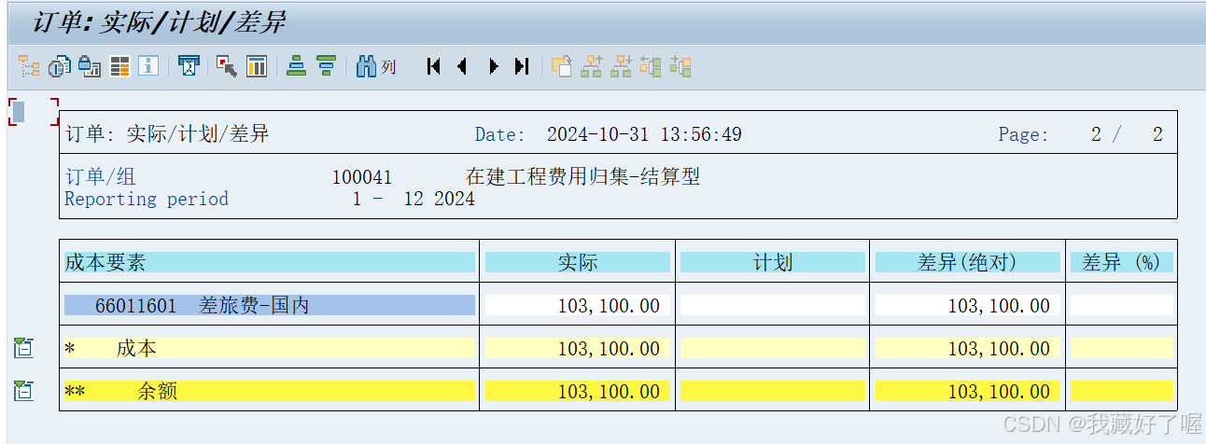Click the 差异(绝对) column header
This screenshot has width=1206, height=444.
967,262
